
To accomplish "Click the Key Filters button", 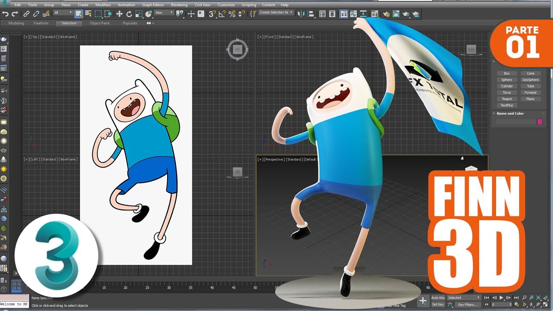I will [x=467, y=305].
